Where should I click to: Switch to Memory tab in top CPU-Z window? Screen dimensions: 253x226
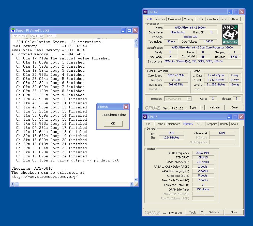pos(189,19)
